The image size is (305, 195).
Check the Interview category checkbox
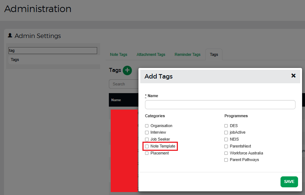147,133
